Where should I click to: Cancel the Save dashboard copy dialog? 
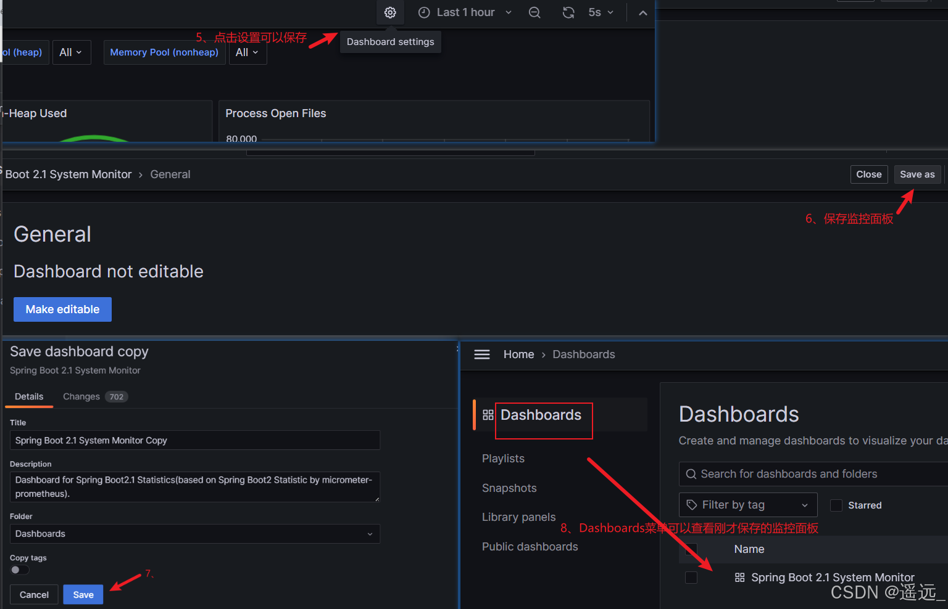pos(34,595)
